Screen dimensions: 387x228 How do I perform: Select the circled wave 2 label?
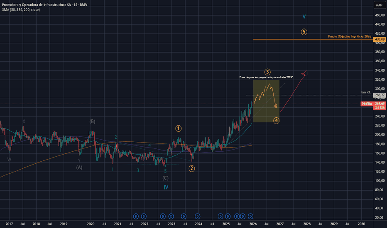tap(192, 169)
